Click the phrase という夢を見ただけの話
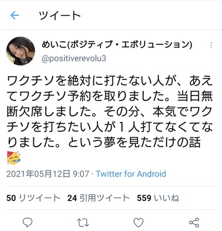Screen dimensions: 222x231 point(134,142)
